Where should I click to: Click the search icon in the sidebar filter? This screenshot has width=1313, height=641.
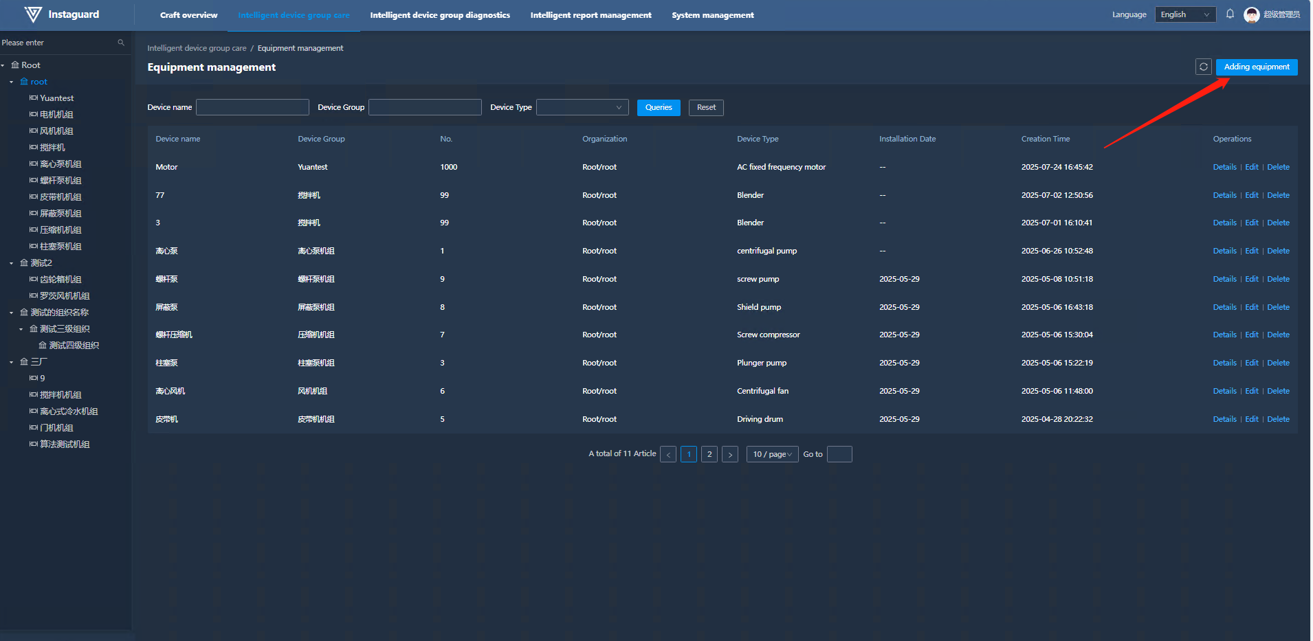121,43
